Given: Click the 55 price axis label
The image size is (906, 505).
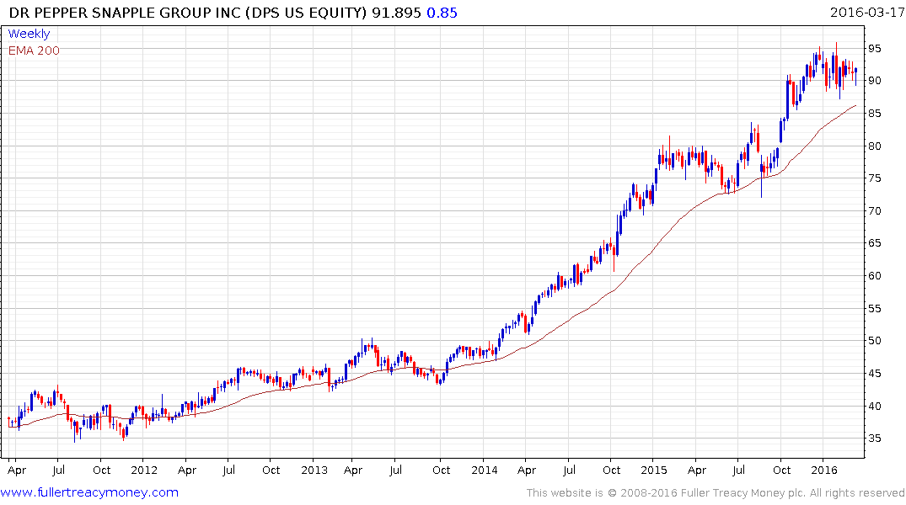Looking at the screenshot, I should [874, 309].
